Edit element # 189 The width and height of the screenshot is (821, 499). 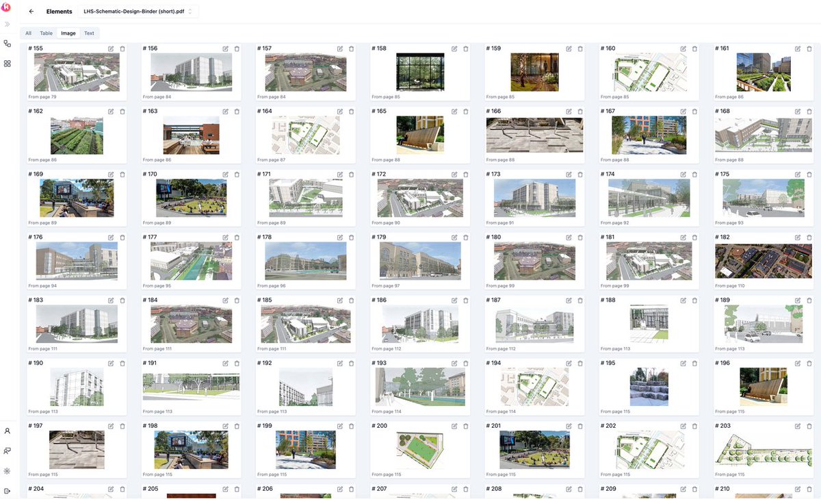798,300
